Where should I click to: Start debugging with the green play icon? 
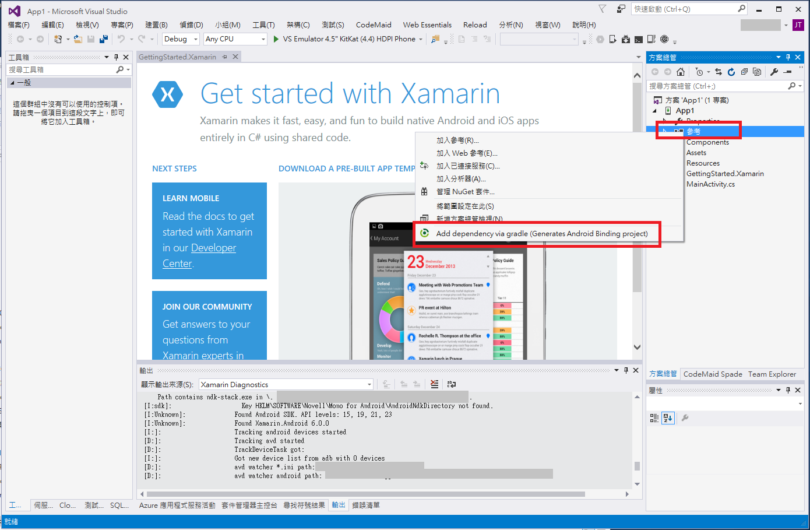click(x=276, y=39)
